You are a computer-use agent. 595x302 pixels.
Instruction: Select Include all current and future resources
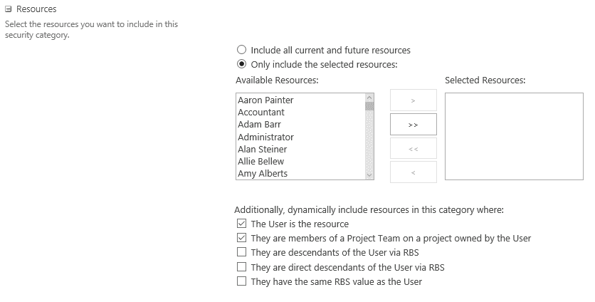(x=241, y=50)
